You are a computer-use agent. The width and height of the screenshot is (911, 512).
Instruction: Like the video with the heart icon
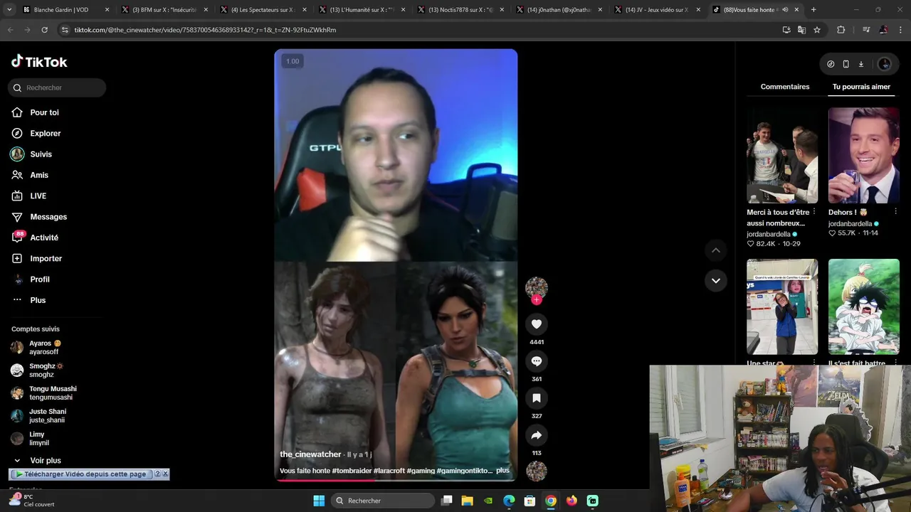(537, 324)
